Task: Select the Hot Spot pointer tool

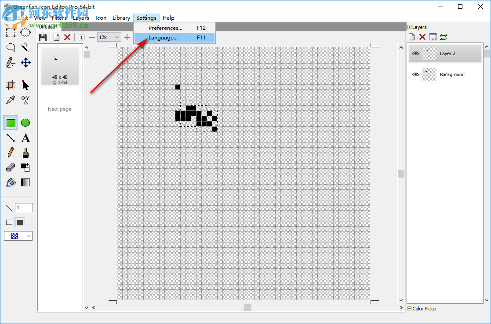Action: pos(25,85)
